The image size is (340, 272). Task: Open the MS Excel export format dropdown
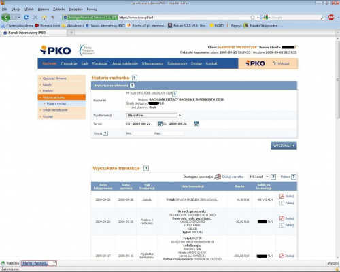pyautogui.click(x=258, y=177)
